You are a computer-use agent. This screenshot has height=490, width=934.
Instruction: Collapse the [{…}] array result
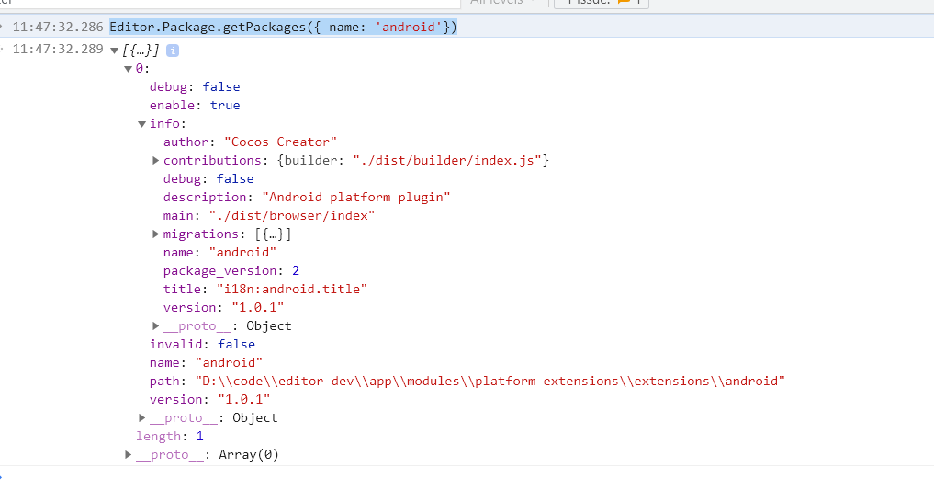coord(115,51)
